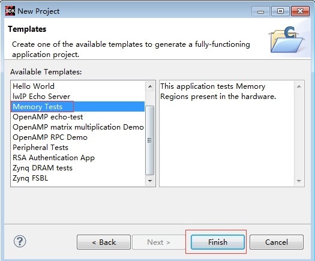
Task: Select the Hello World template
Action: [78, 86]
